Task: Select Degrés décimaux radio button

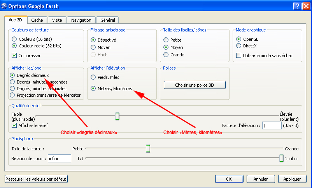Action: click(x=12, y=75)
